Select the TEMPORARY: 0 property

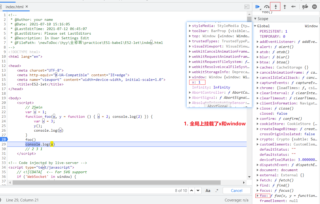272,36
